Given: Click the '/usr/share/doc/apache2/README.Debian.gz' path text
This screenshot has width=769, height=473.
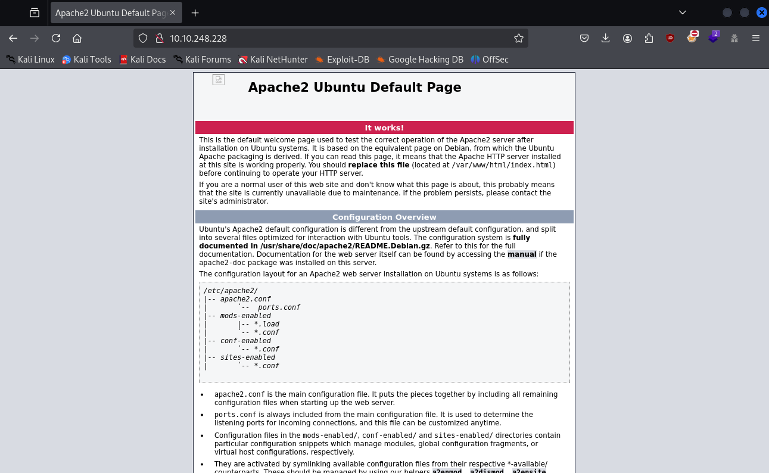Looking at the screenshot, I should click(x=345, y=246).
